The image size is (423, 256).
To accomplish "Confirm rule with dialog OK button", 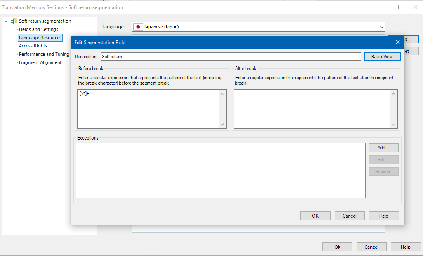I will pyautogui.click(x=315, y=216).
